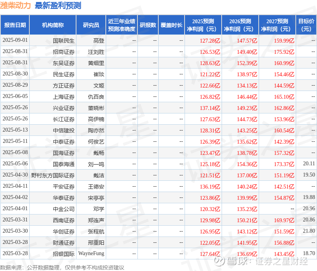Select the date 2025-06-05

point(15,96)
